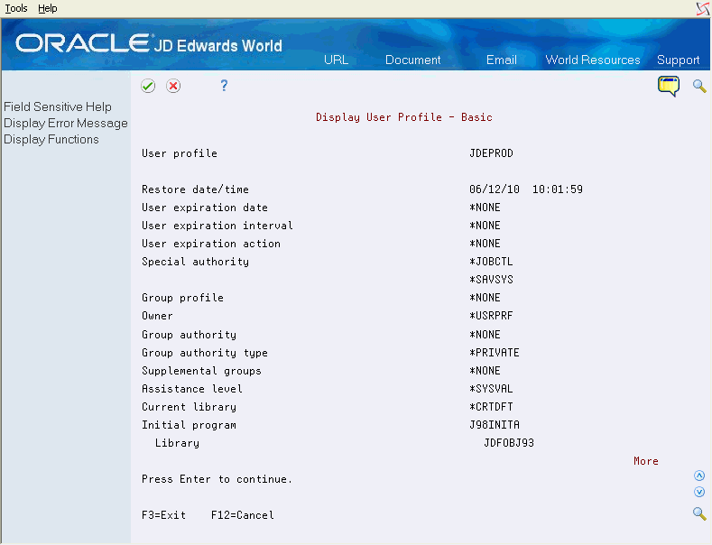Click the page up arrow icon
Image resolution: width=712 pixels, height=545 pixels.
(699, 476)
